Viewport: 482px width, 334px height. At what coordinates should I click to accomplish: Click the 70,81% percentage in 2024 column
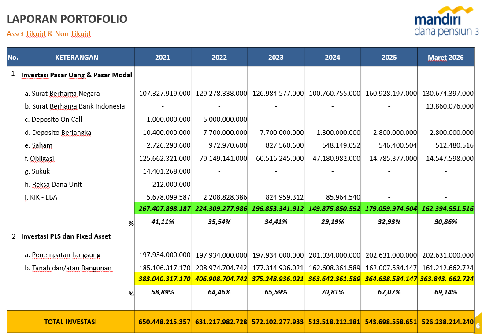(x=332, y=292)
